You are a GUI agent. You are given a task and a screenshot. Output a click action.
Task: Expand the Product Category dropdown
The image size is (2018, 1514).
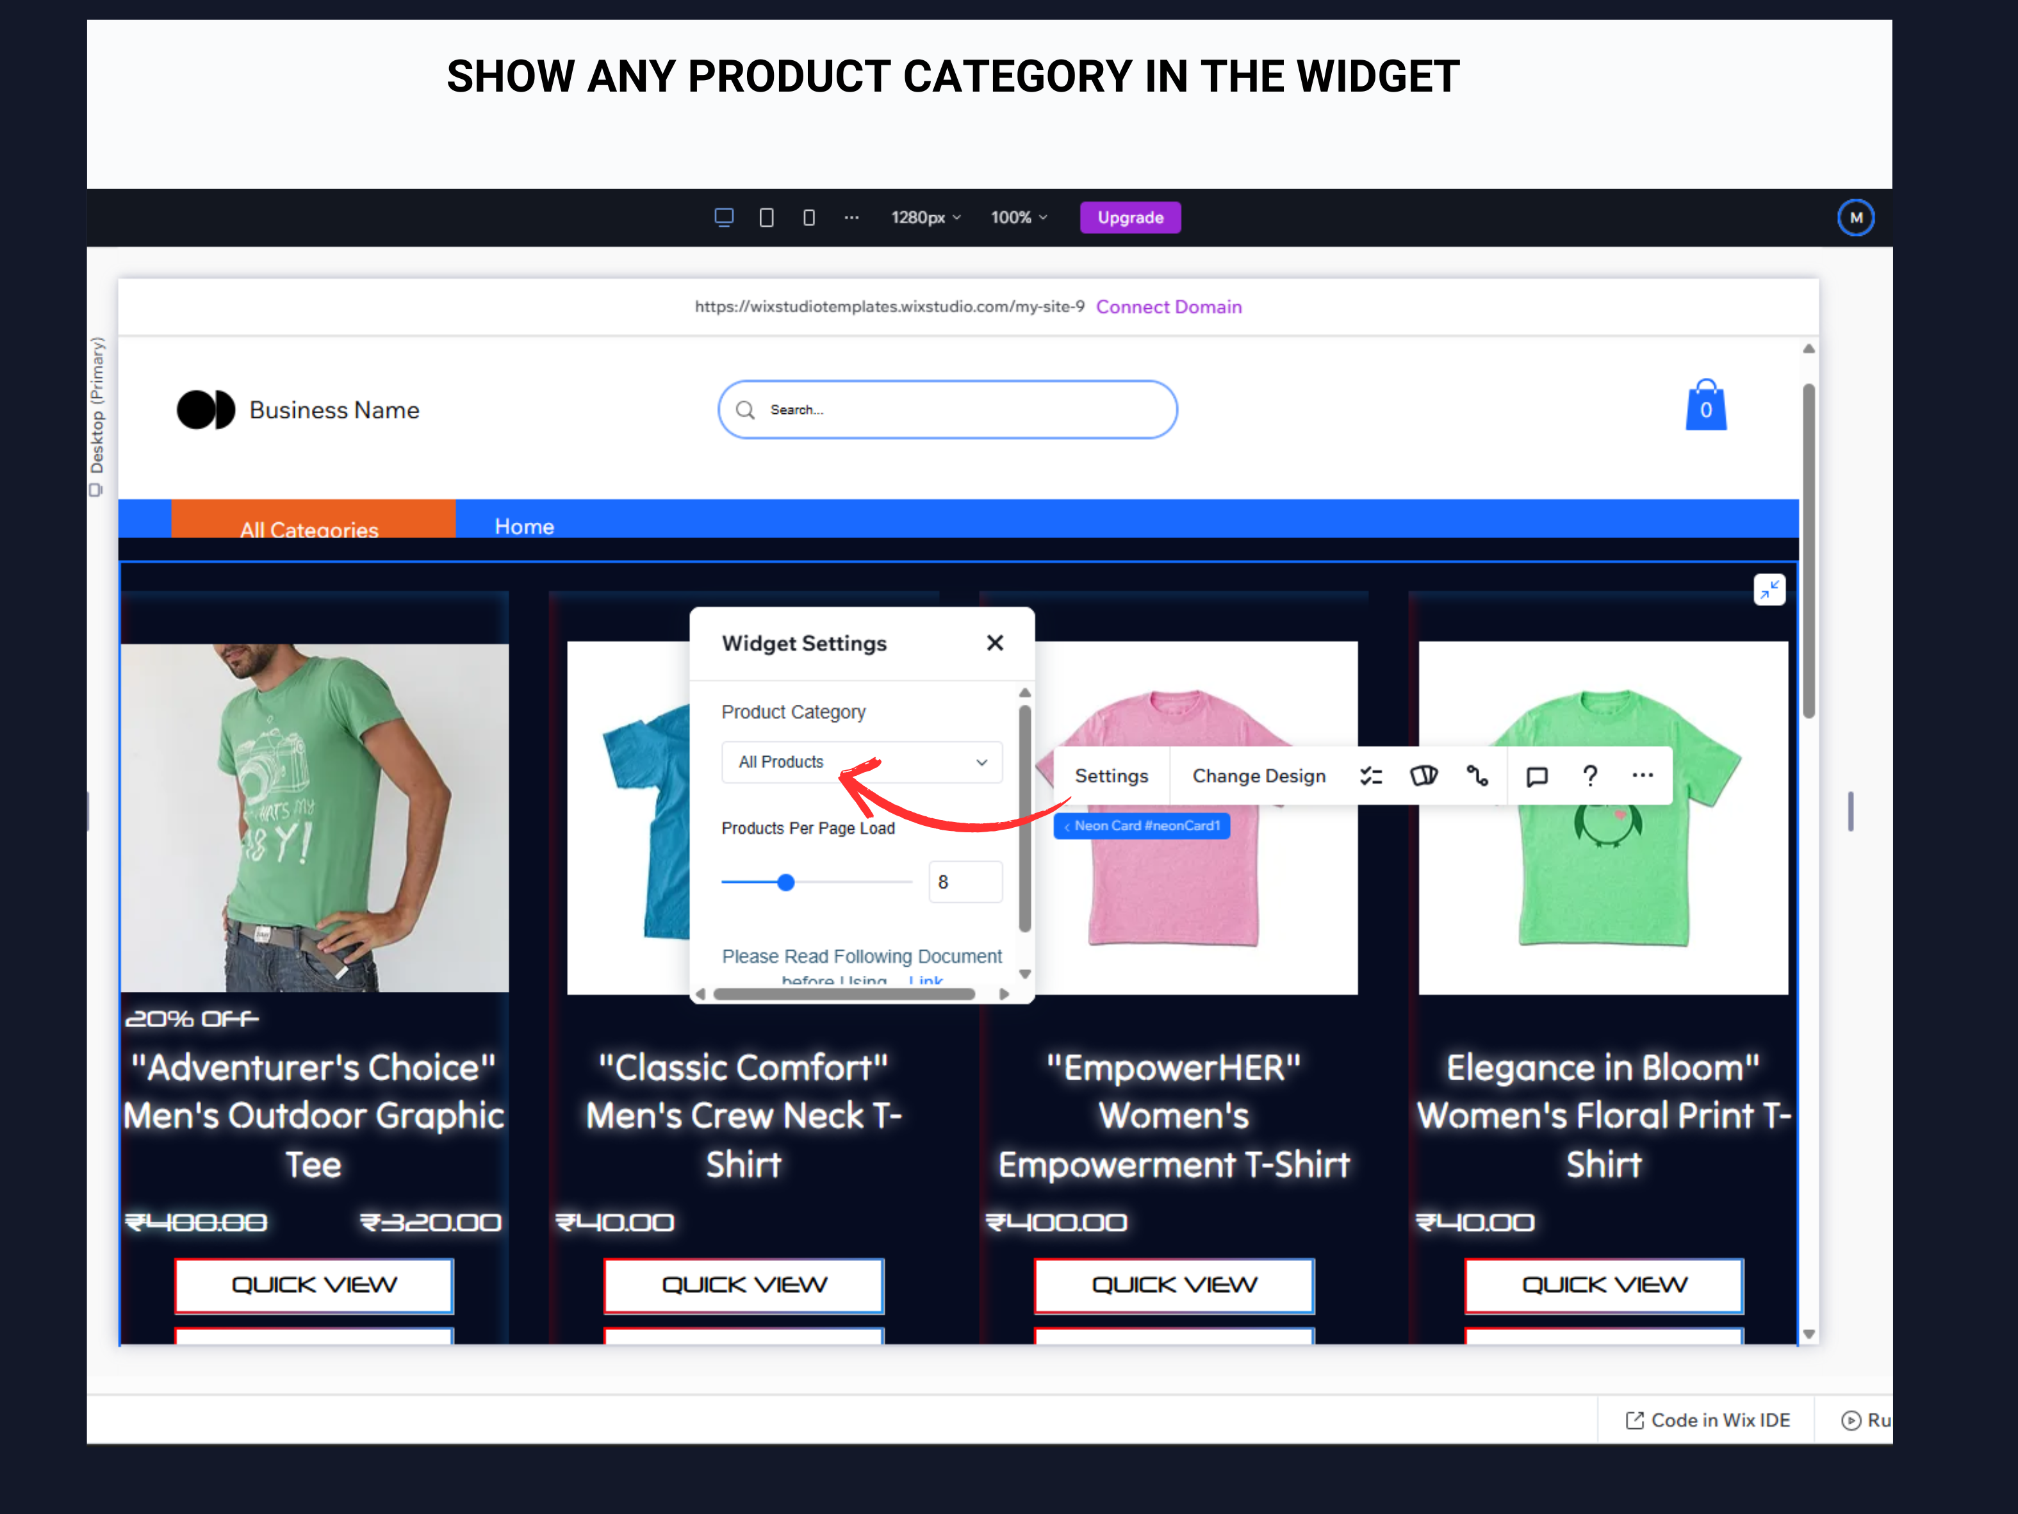coord(861,762)
